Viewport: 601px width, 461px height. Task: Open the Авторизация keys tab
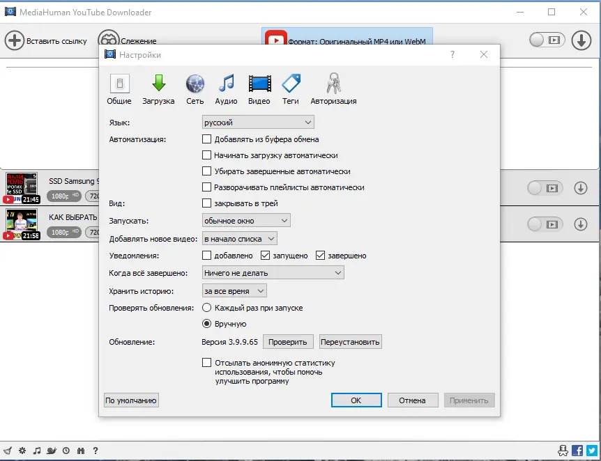[333, 89]
